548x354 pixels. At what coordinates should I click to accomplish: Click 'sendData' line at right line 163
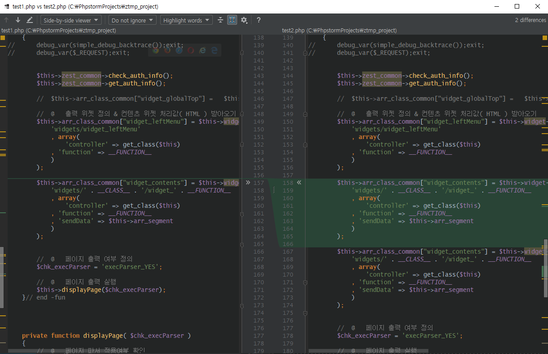pyautogui.click(x=413, y=221)
